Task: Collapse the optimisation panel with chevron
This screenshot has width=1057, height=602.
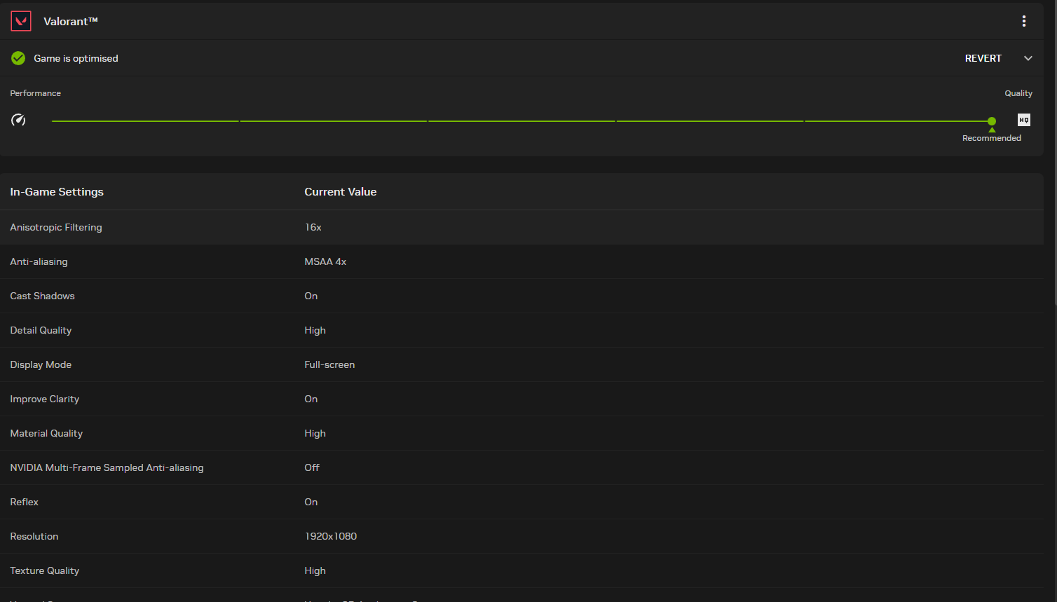Action: click(x=1028, y=58)
